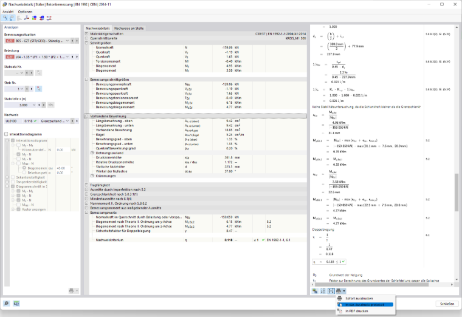Choose In PDF drucken menu entry

(356, 311)
